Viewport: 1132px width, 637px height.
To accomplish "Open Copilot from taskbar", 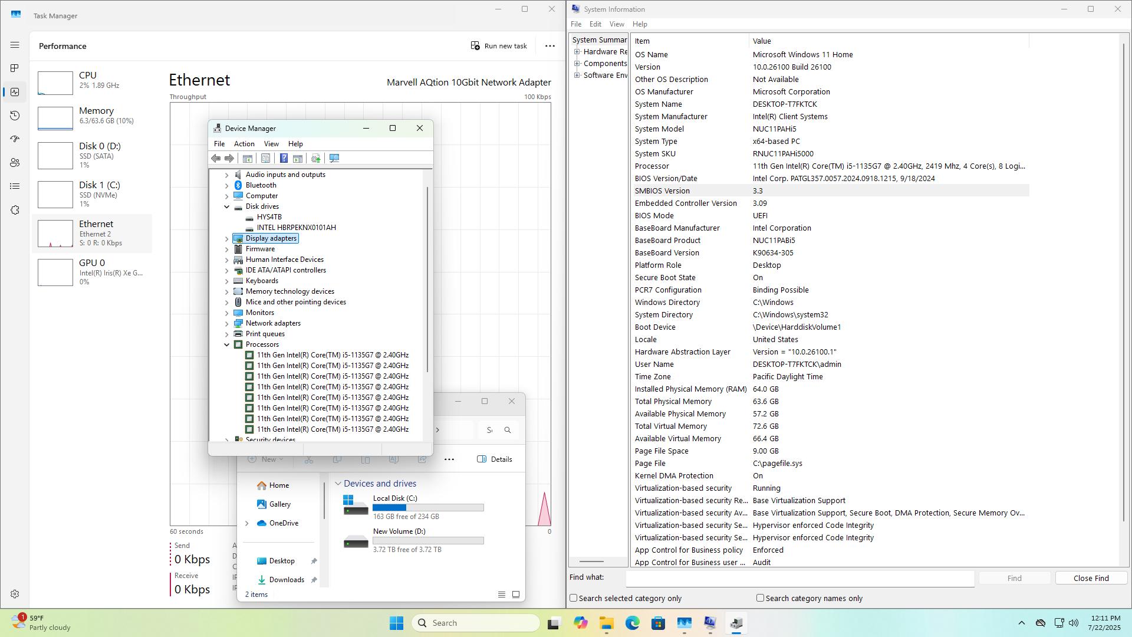I will 581,623.
